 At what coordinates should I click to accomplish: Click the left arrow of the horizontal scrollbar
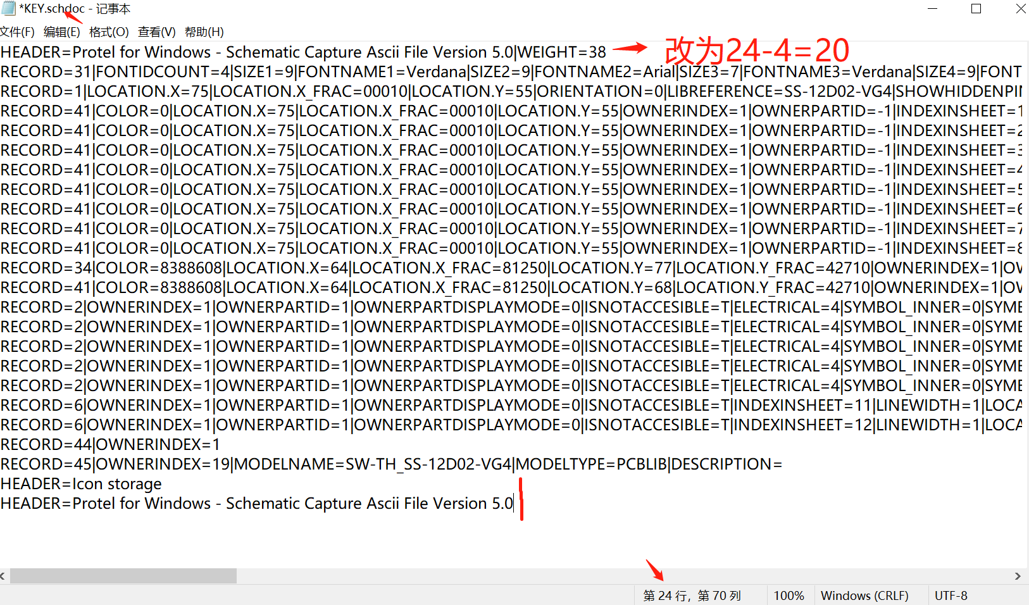(5, 576)
